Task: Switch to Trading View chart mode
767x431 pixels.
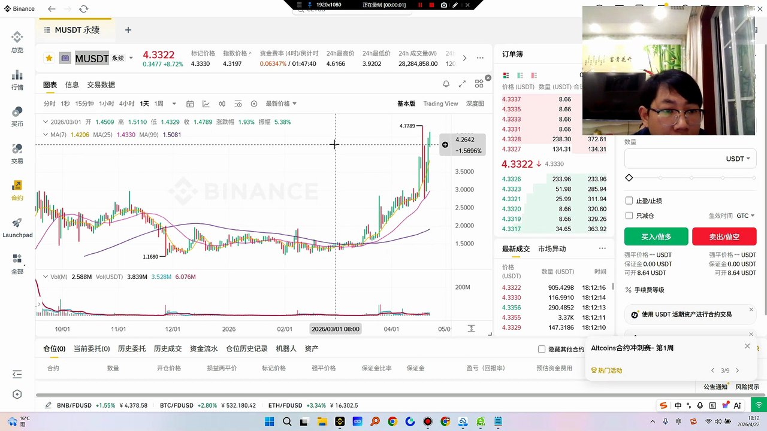Action: 440,104
